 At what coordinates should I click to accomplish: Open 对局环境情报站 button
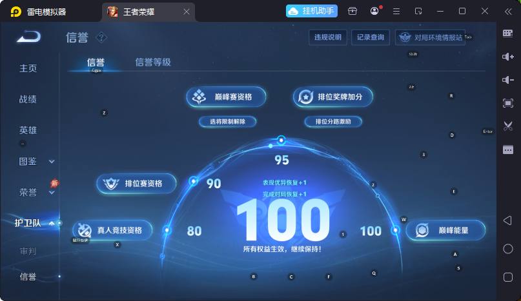point(431,37)
